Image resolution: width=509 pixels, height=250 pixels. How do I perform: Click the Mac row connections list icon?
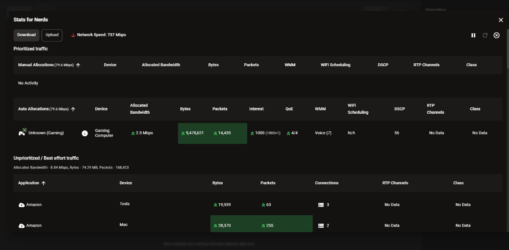click(x=321, y=225)
